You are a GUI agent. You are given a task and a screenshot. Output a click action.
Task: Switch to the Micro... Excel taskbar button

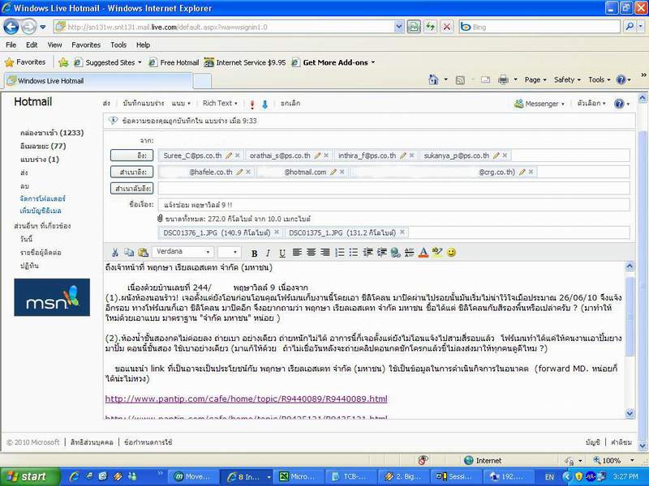(x=298, y=477)
